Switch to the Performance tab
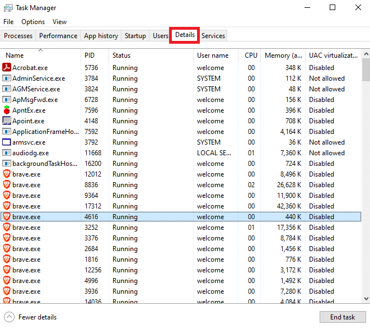The width and height of the screenshot is (370, 329). pos(58,36)
